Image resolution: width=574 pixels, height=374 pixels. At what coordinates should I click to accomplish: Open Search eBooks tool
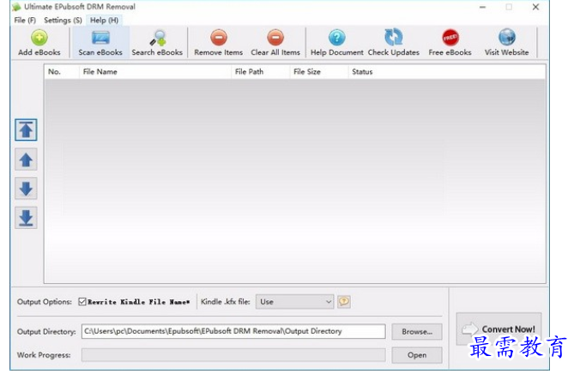157,43
